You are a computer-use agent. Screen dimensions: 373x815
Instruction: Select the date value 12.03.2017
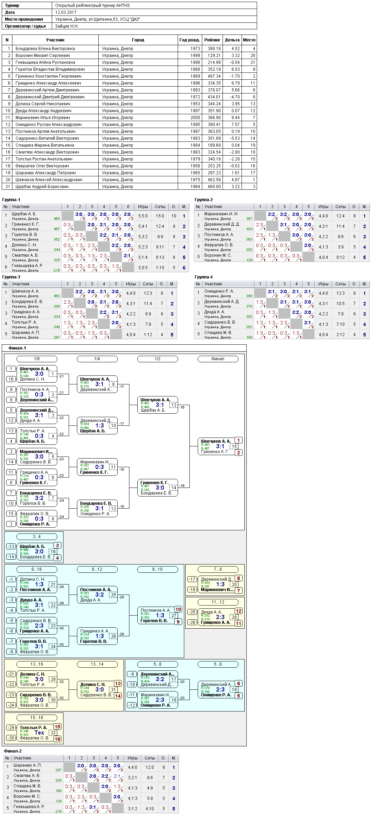(66, 12)
